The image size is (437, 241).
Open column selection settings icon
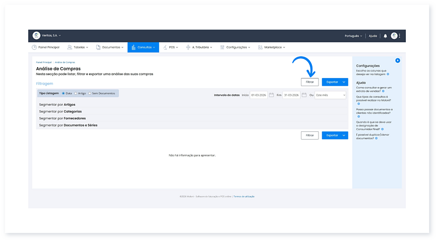tap(388, 74)
